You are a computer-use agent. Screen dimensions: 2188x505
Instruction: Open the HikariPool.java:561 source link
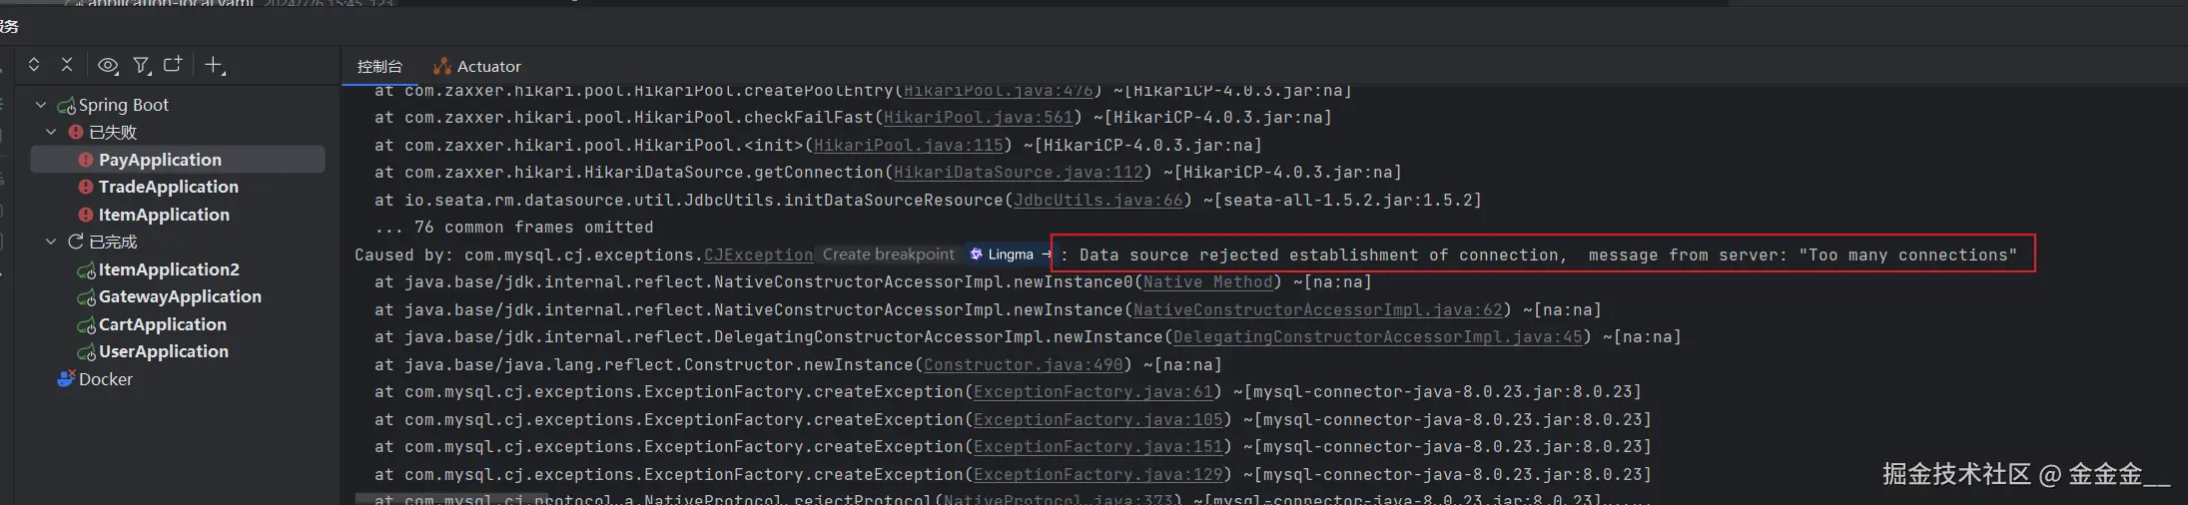coord(979,118)
